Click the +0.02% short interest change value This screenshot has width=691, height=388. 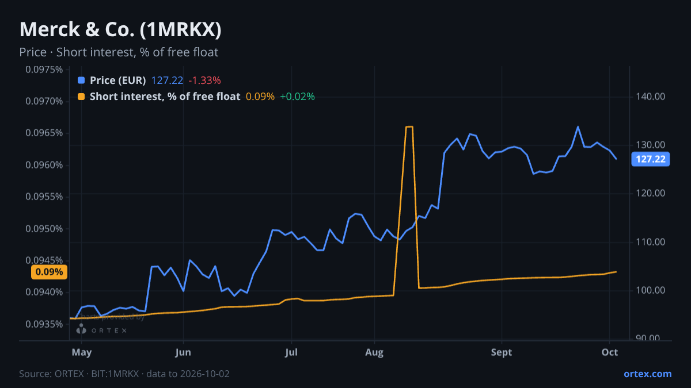point(297,97)
